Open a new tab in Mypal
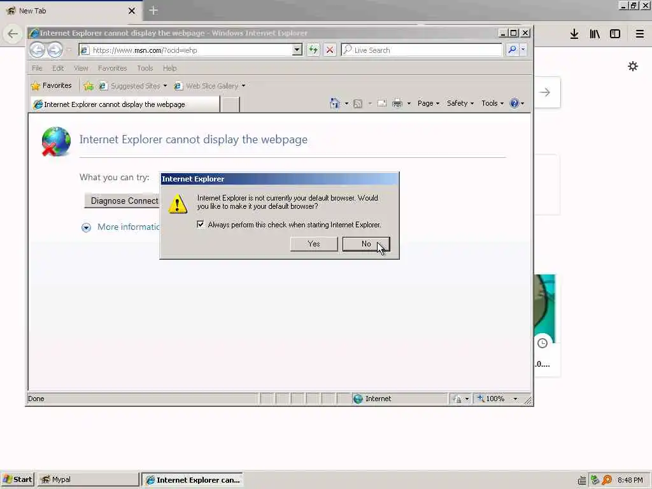The height and width of the screenshot is (489, 652). point(153,10)
